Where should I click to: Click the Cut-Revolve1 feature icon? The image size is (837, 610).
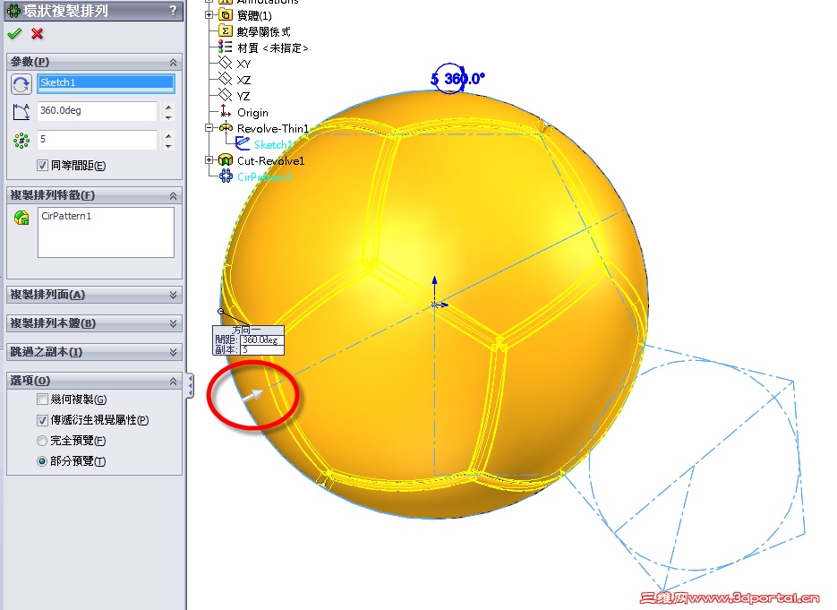[226, 159]
